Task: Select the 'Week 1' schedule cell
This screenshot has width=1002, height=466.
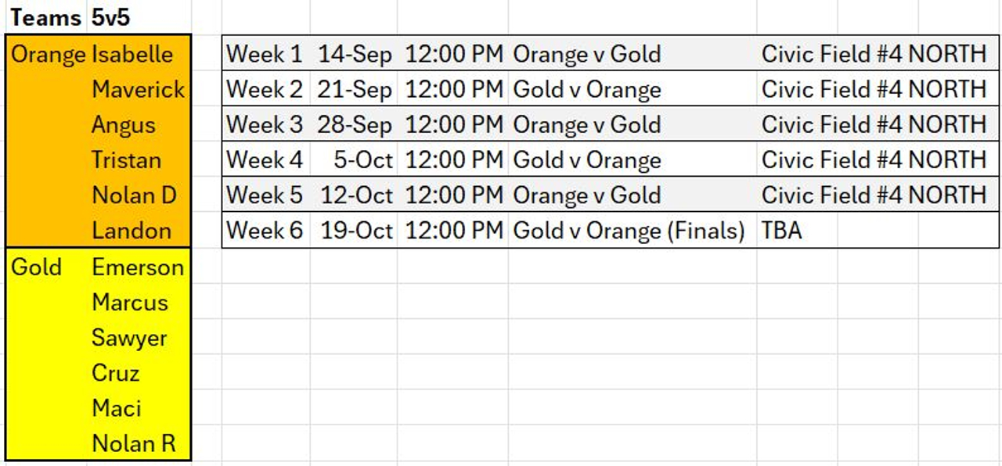Action: click(x=264, y=54)
